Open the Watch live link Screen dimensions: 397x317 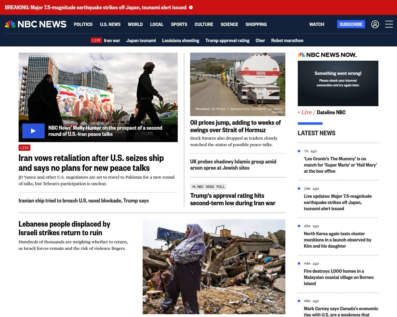315,24
